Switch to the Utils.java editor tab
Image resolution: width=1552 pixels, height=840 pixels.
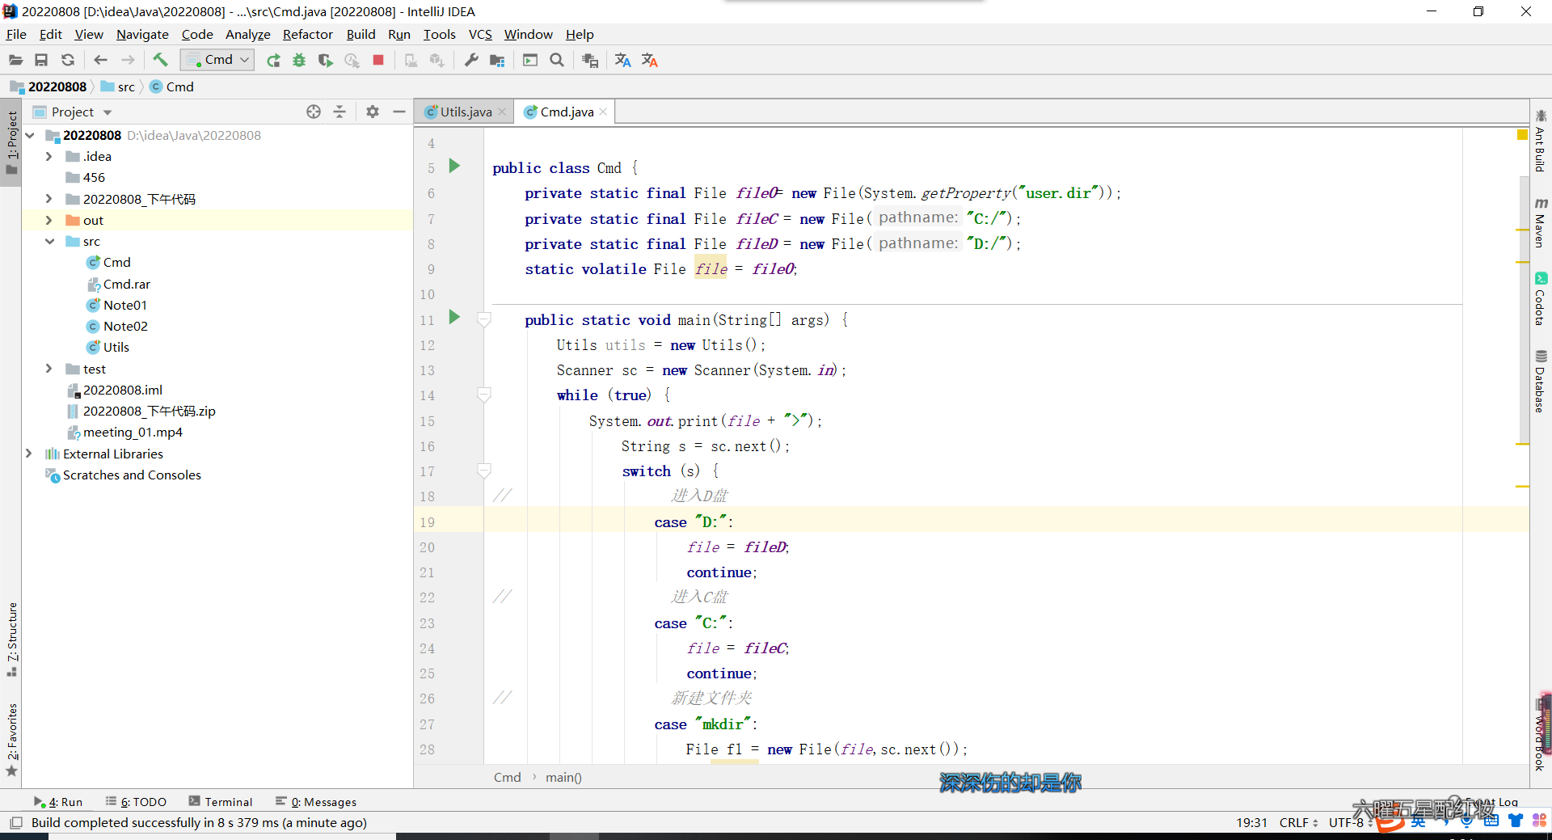[465, 112]
